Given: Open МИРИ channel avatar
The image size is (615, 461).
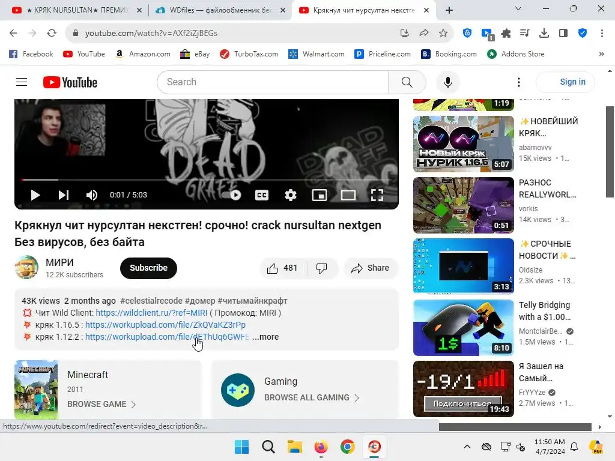Looking at the screenshot, I should [26, 268].
